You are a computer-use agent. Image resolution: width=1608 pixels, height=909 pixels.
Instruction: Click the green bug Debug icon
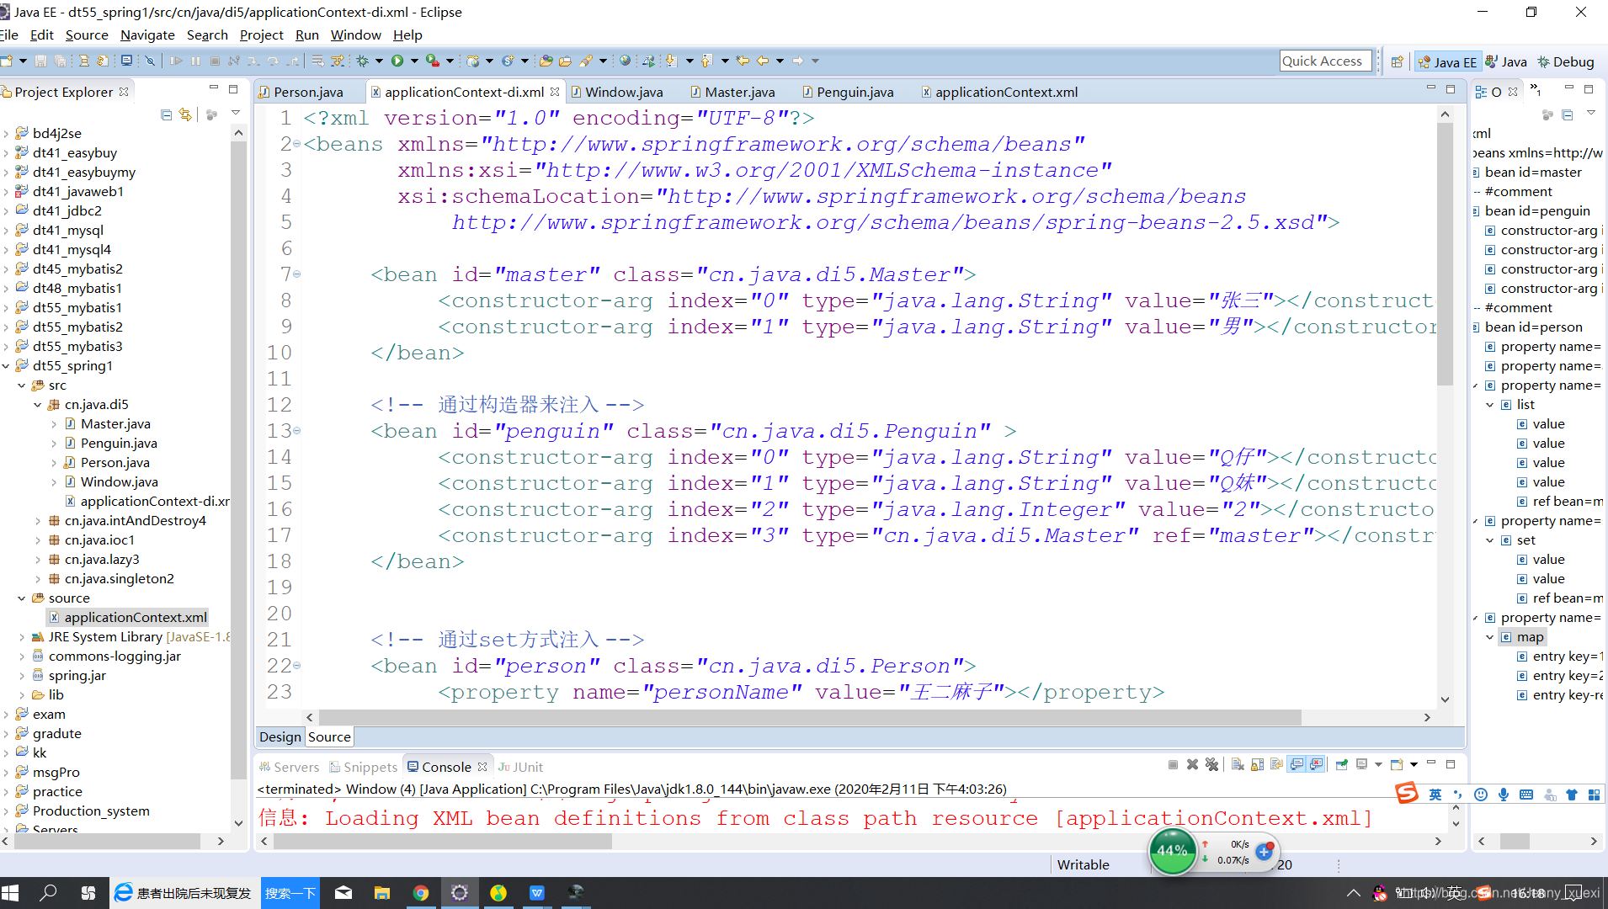tap(363, 61)
